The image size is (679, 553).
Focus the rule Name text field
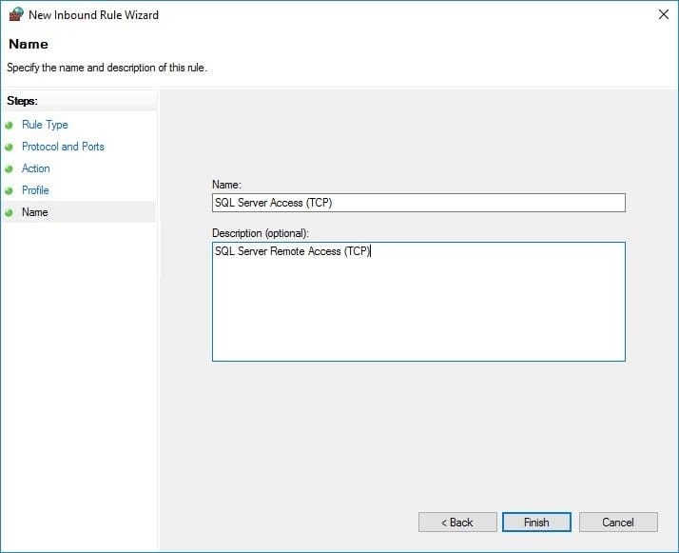point(418,203)
